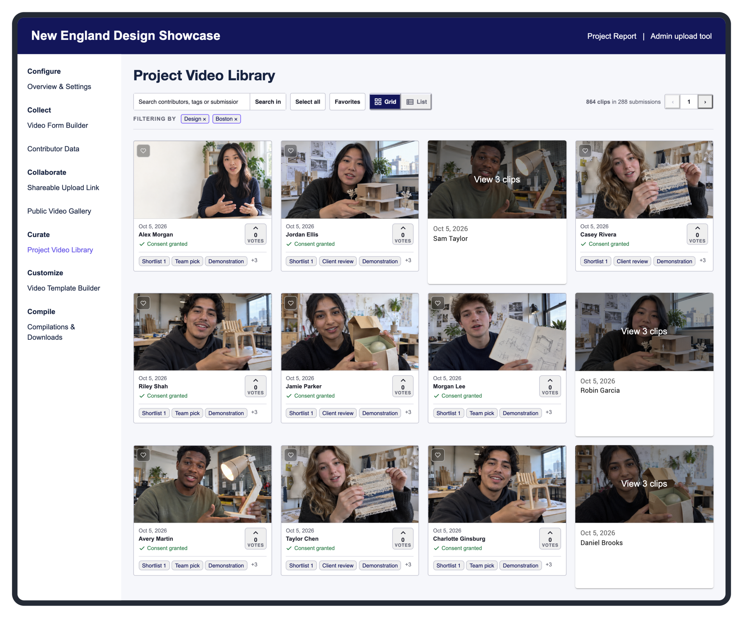This screenshot has height=618, width=743.
Task: Click Team pick tag on Alex Morgan's card
Action: click(x=187, y=261)
